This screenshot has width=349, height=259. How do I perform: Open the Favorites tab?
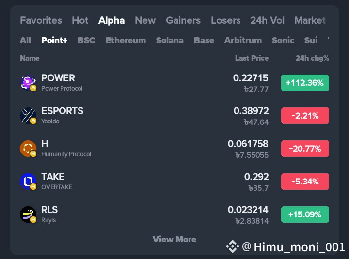[x=41, y=20]
